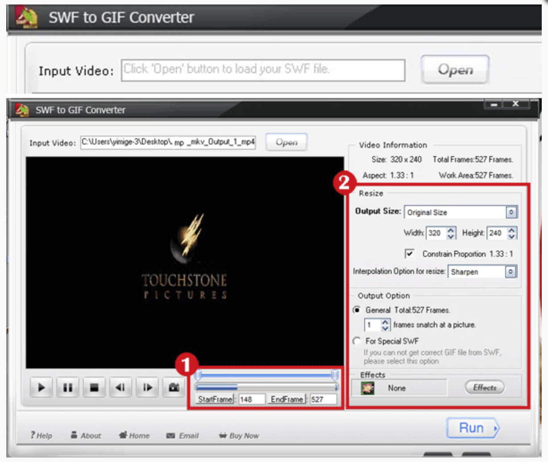548x462 pixels.
Task: Click the end handle of the frame range slider
Action: pos(335,375)
